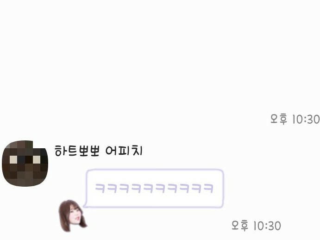Click the girl face emoticon sticker

click(73, 216)
